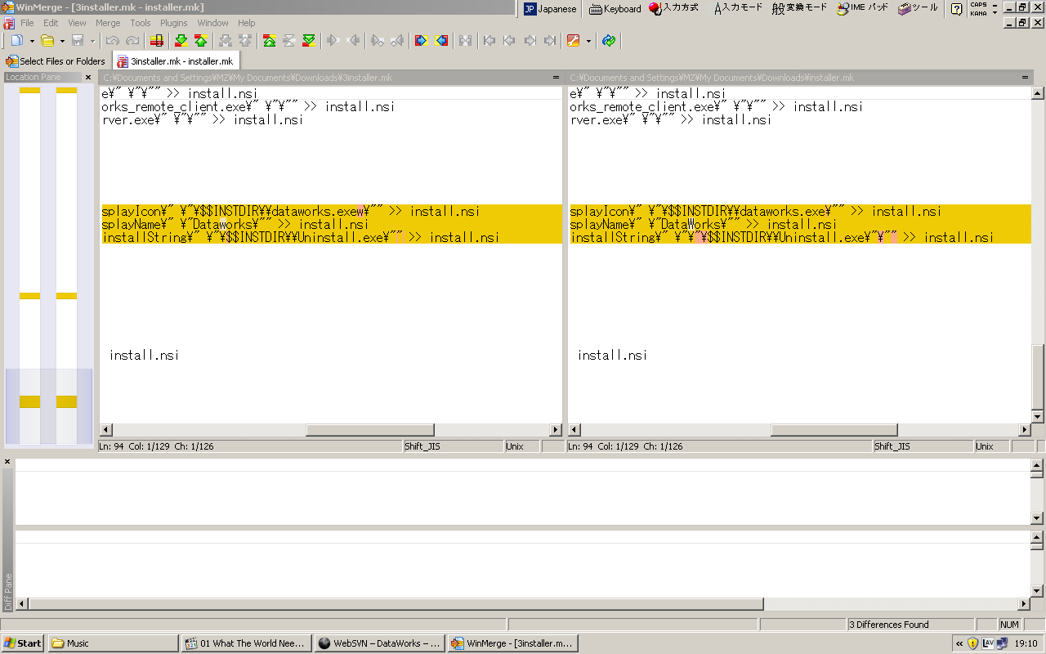Viewport: 1046px width, 654px height.
Task: Click right pane line with DataWorks splayName
Action: click(799, 224)
